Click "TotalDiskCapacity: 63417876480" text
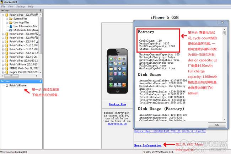 click(x=162, y=97)
